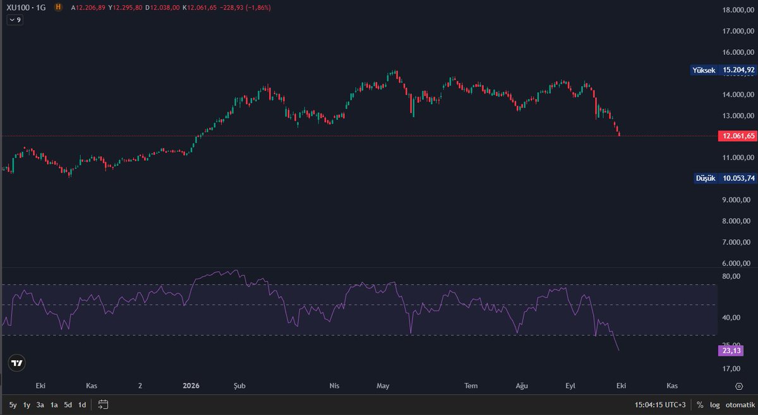This screenshot has width=758, height=415.
Task: Click the Yüksek 15.204,92 label
Action: point(723,70)
